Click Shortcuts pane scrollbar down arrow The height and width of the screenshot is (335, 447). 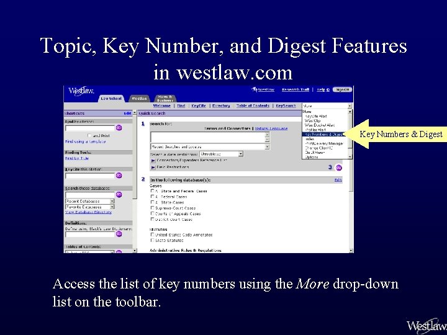(135, 251)
